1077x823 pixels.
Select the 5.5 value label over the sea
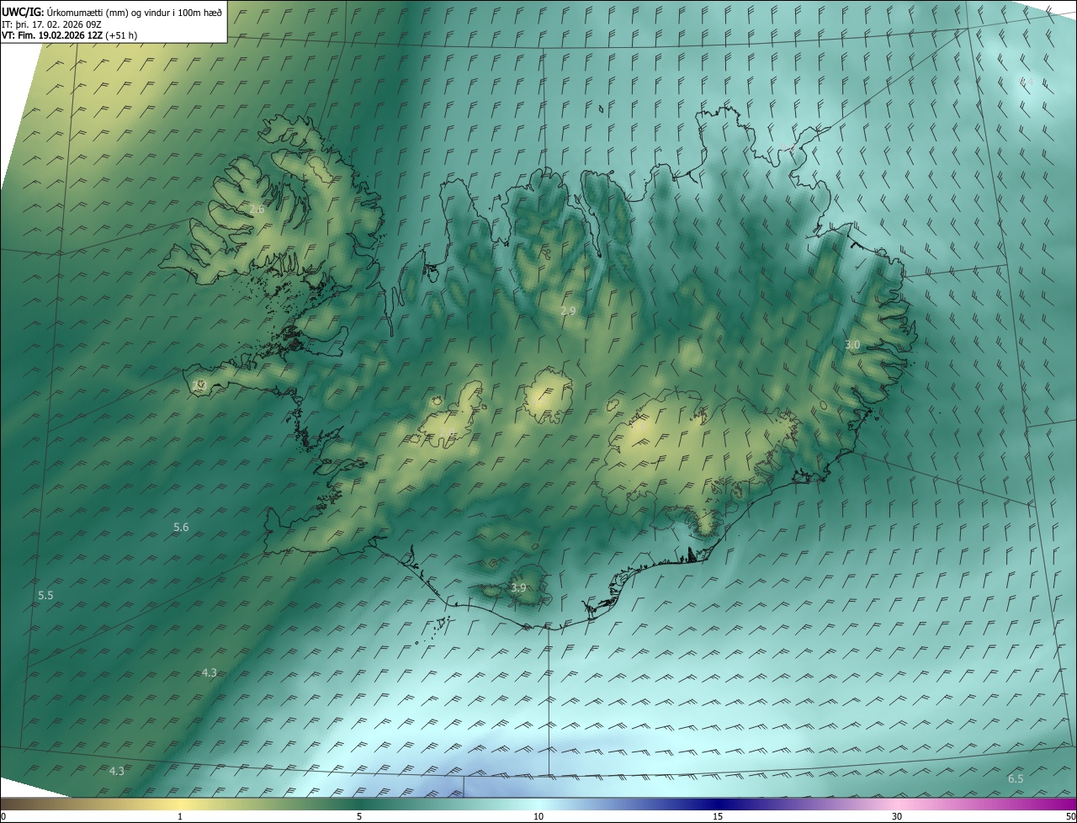[x=45, y=595]
